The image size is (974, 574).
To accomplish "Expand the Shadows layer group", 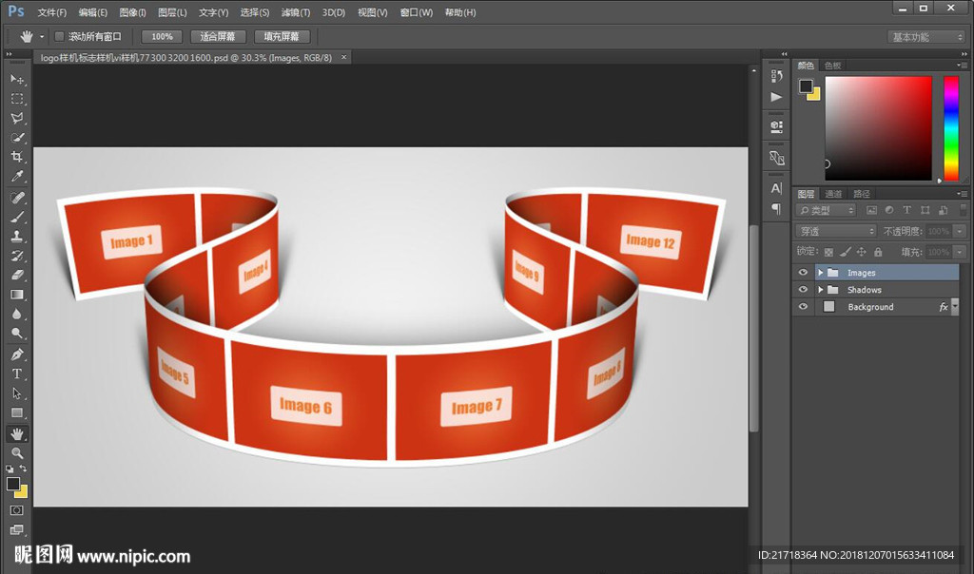I will click(x=820, y=290).
